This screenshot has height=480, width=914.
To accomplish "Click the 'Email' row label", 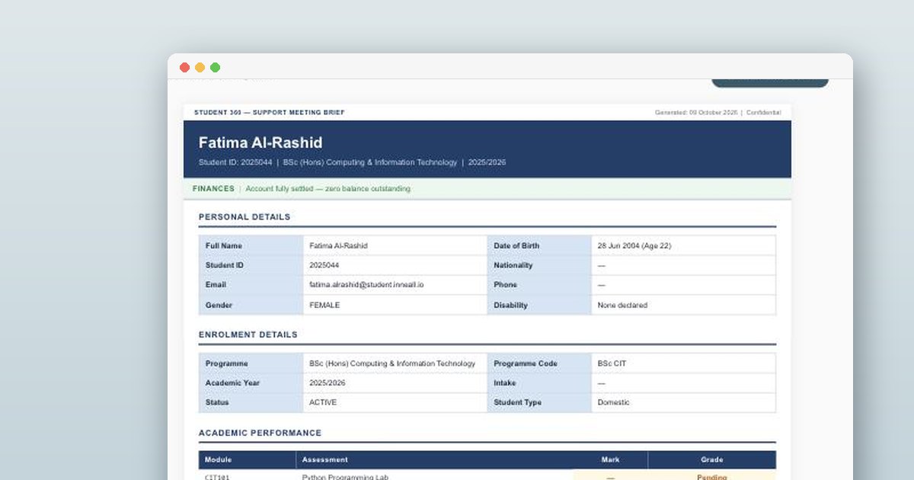I will [x=216, y=285].
